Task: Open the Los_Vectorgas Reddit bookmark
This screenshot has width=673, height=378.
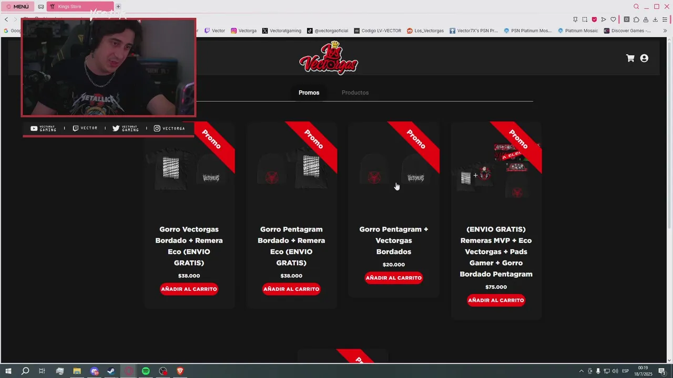Action: tap(425, 30)
